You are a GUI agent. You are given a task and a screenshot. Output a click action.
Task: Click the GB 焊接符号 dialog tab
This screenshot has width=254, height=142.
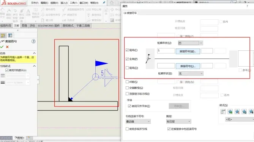pyautogui.click(x=130, y=13)
